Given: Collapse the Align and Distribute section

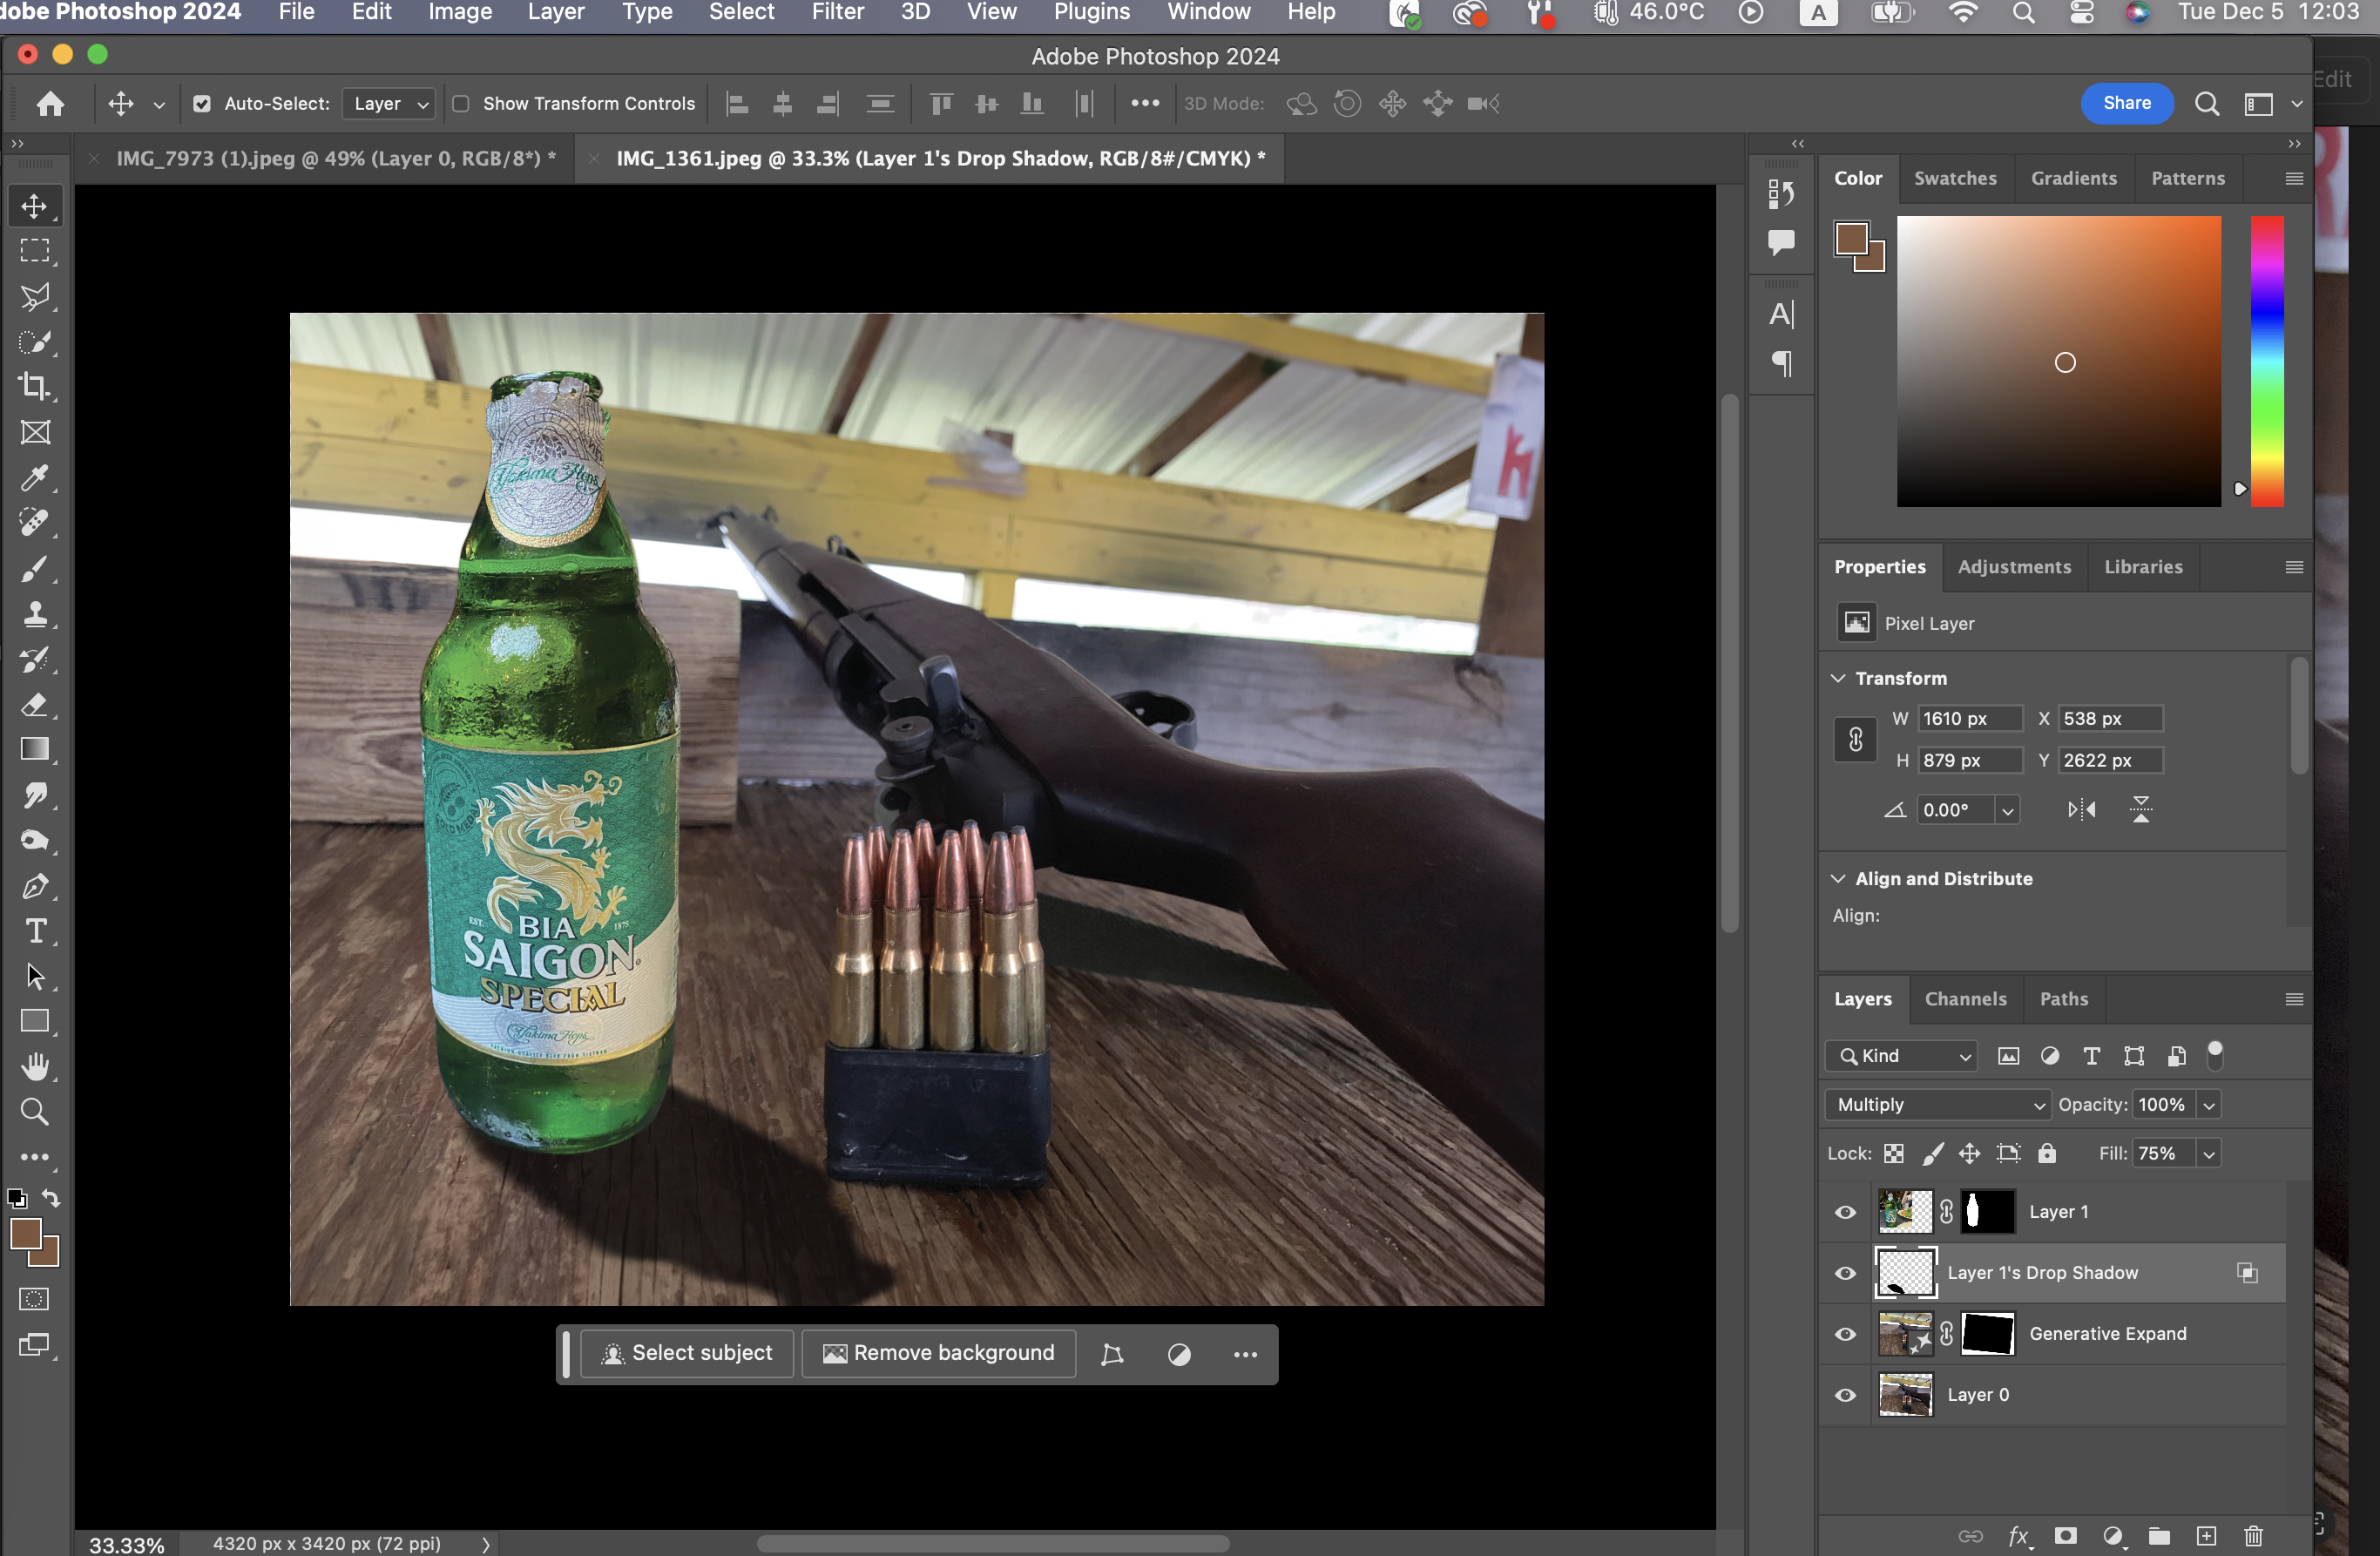Looking at the screenshot, I should 1838,878.
